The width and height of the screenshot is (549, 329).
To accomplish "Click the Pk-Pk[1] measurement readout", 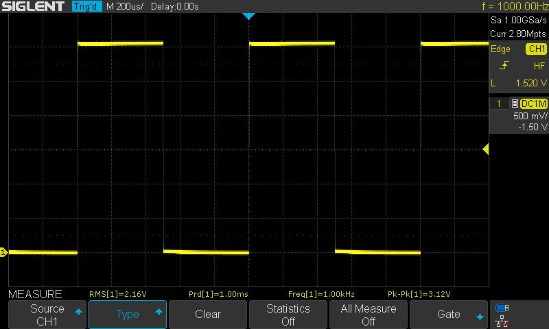I will point(419,294).
